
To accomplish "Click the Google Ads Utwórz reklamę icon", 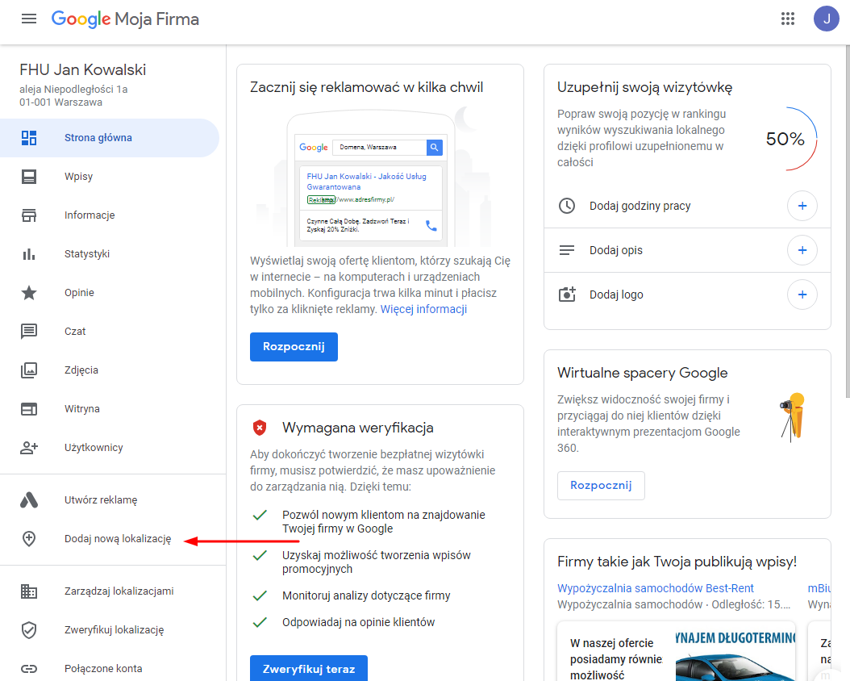I will 29,500.
